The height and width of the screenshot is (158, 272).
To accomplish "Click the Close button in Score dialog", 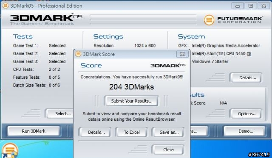I will coord(168,150).
